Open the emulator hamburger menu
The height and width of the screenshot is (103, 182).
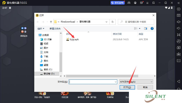pyautogui.click(x=148, y=3)
